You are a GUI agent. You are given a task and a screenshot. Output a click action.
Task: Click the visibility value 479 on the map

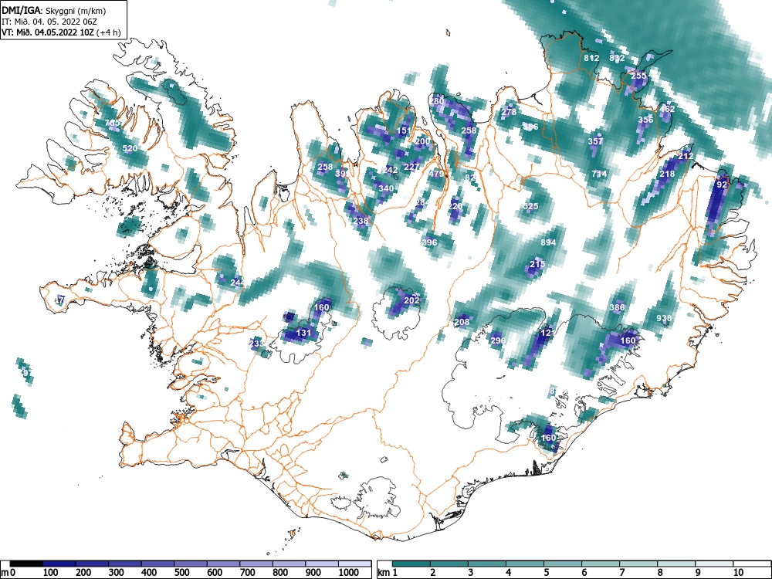pyautogui.click(x=437, y=174)
